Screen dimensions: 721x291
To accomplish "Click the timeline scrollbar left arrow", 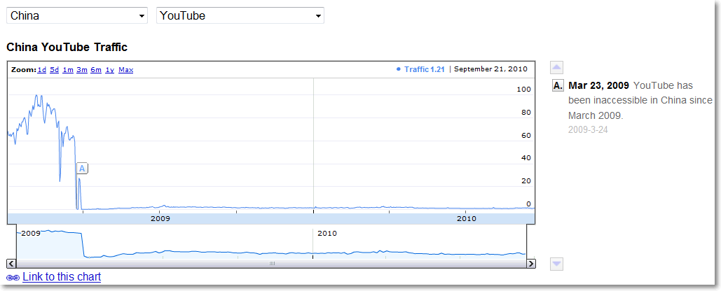I will pos(11,264).
